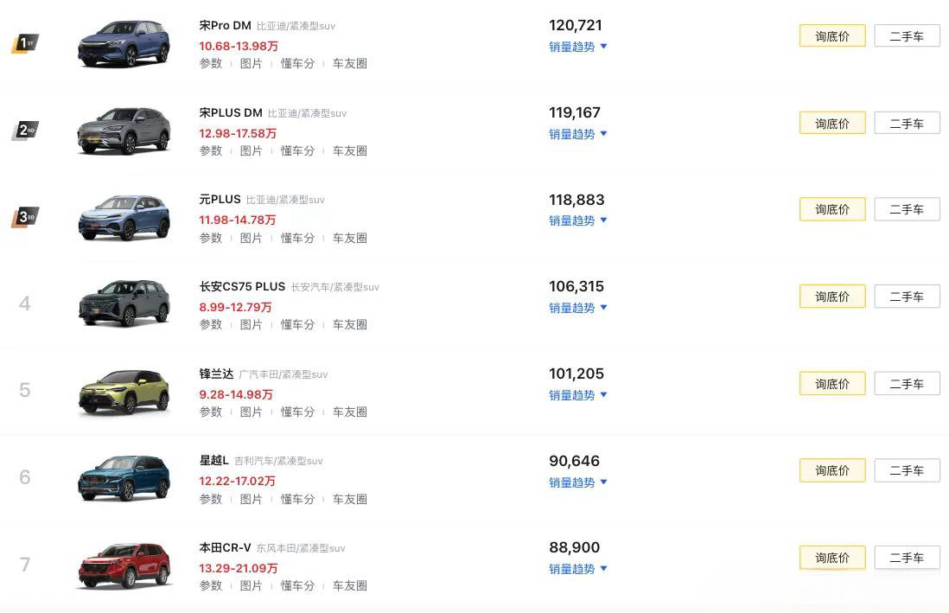
Task: Click 询底价 button for 宋PLUS DM
Action: coord(832,123)
